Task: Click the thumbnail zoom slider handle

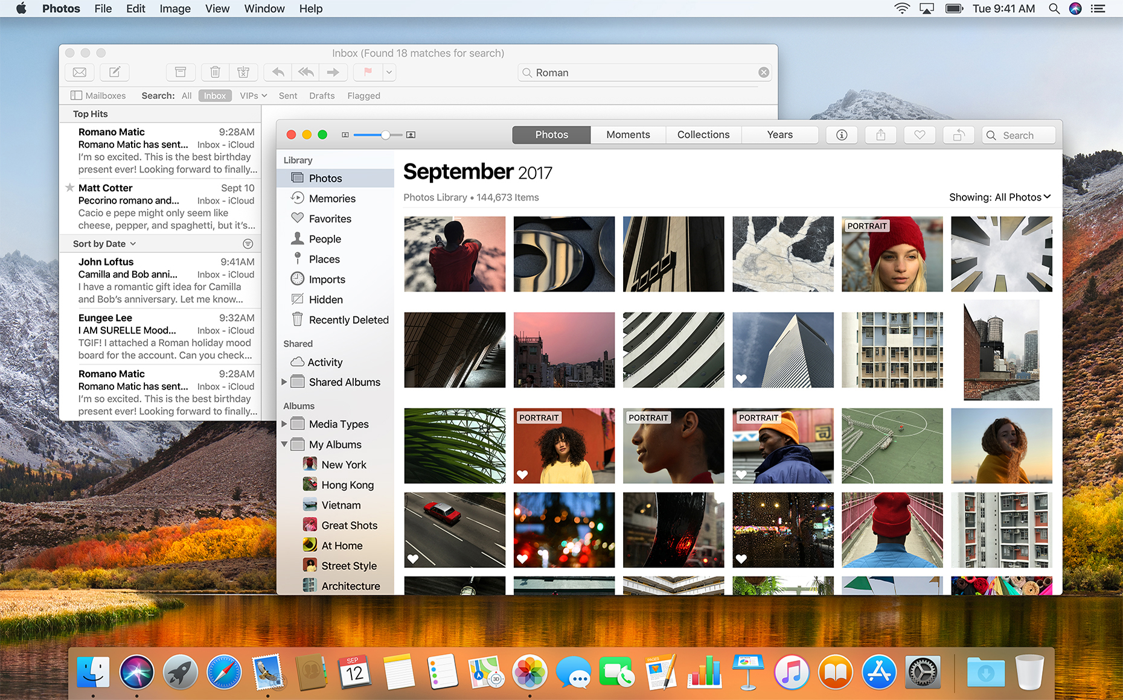Action: pos(385,135)
